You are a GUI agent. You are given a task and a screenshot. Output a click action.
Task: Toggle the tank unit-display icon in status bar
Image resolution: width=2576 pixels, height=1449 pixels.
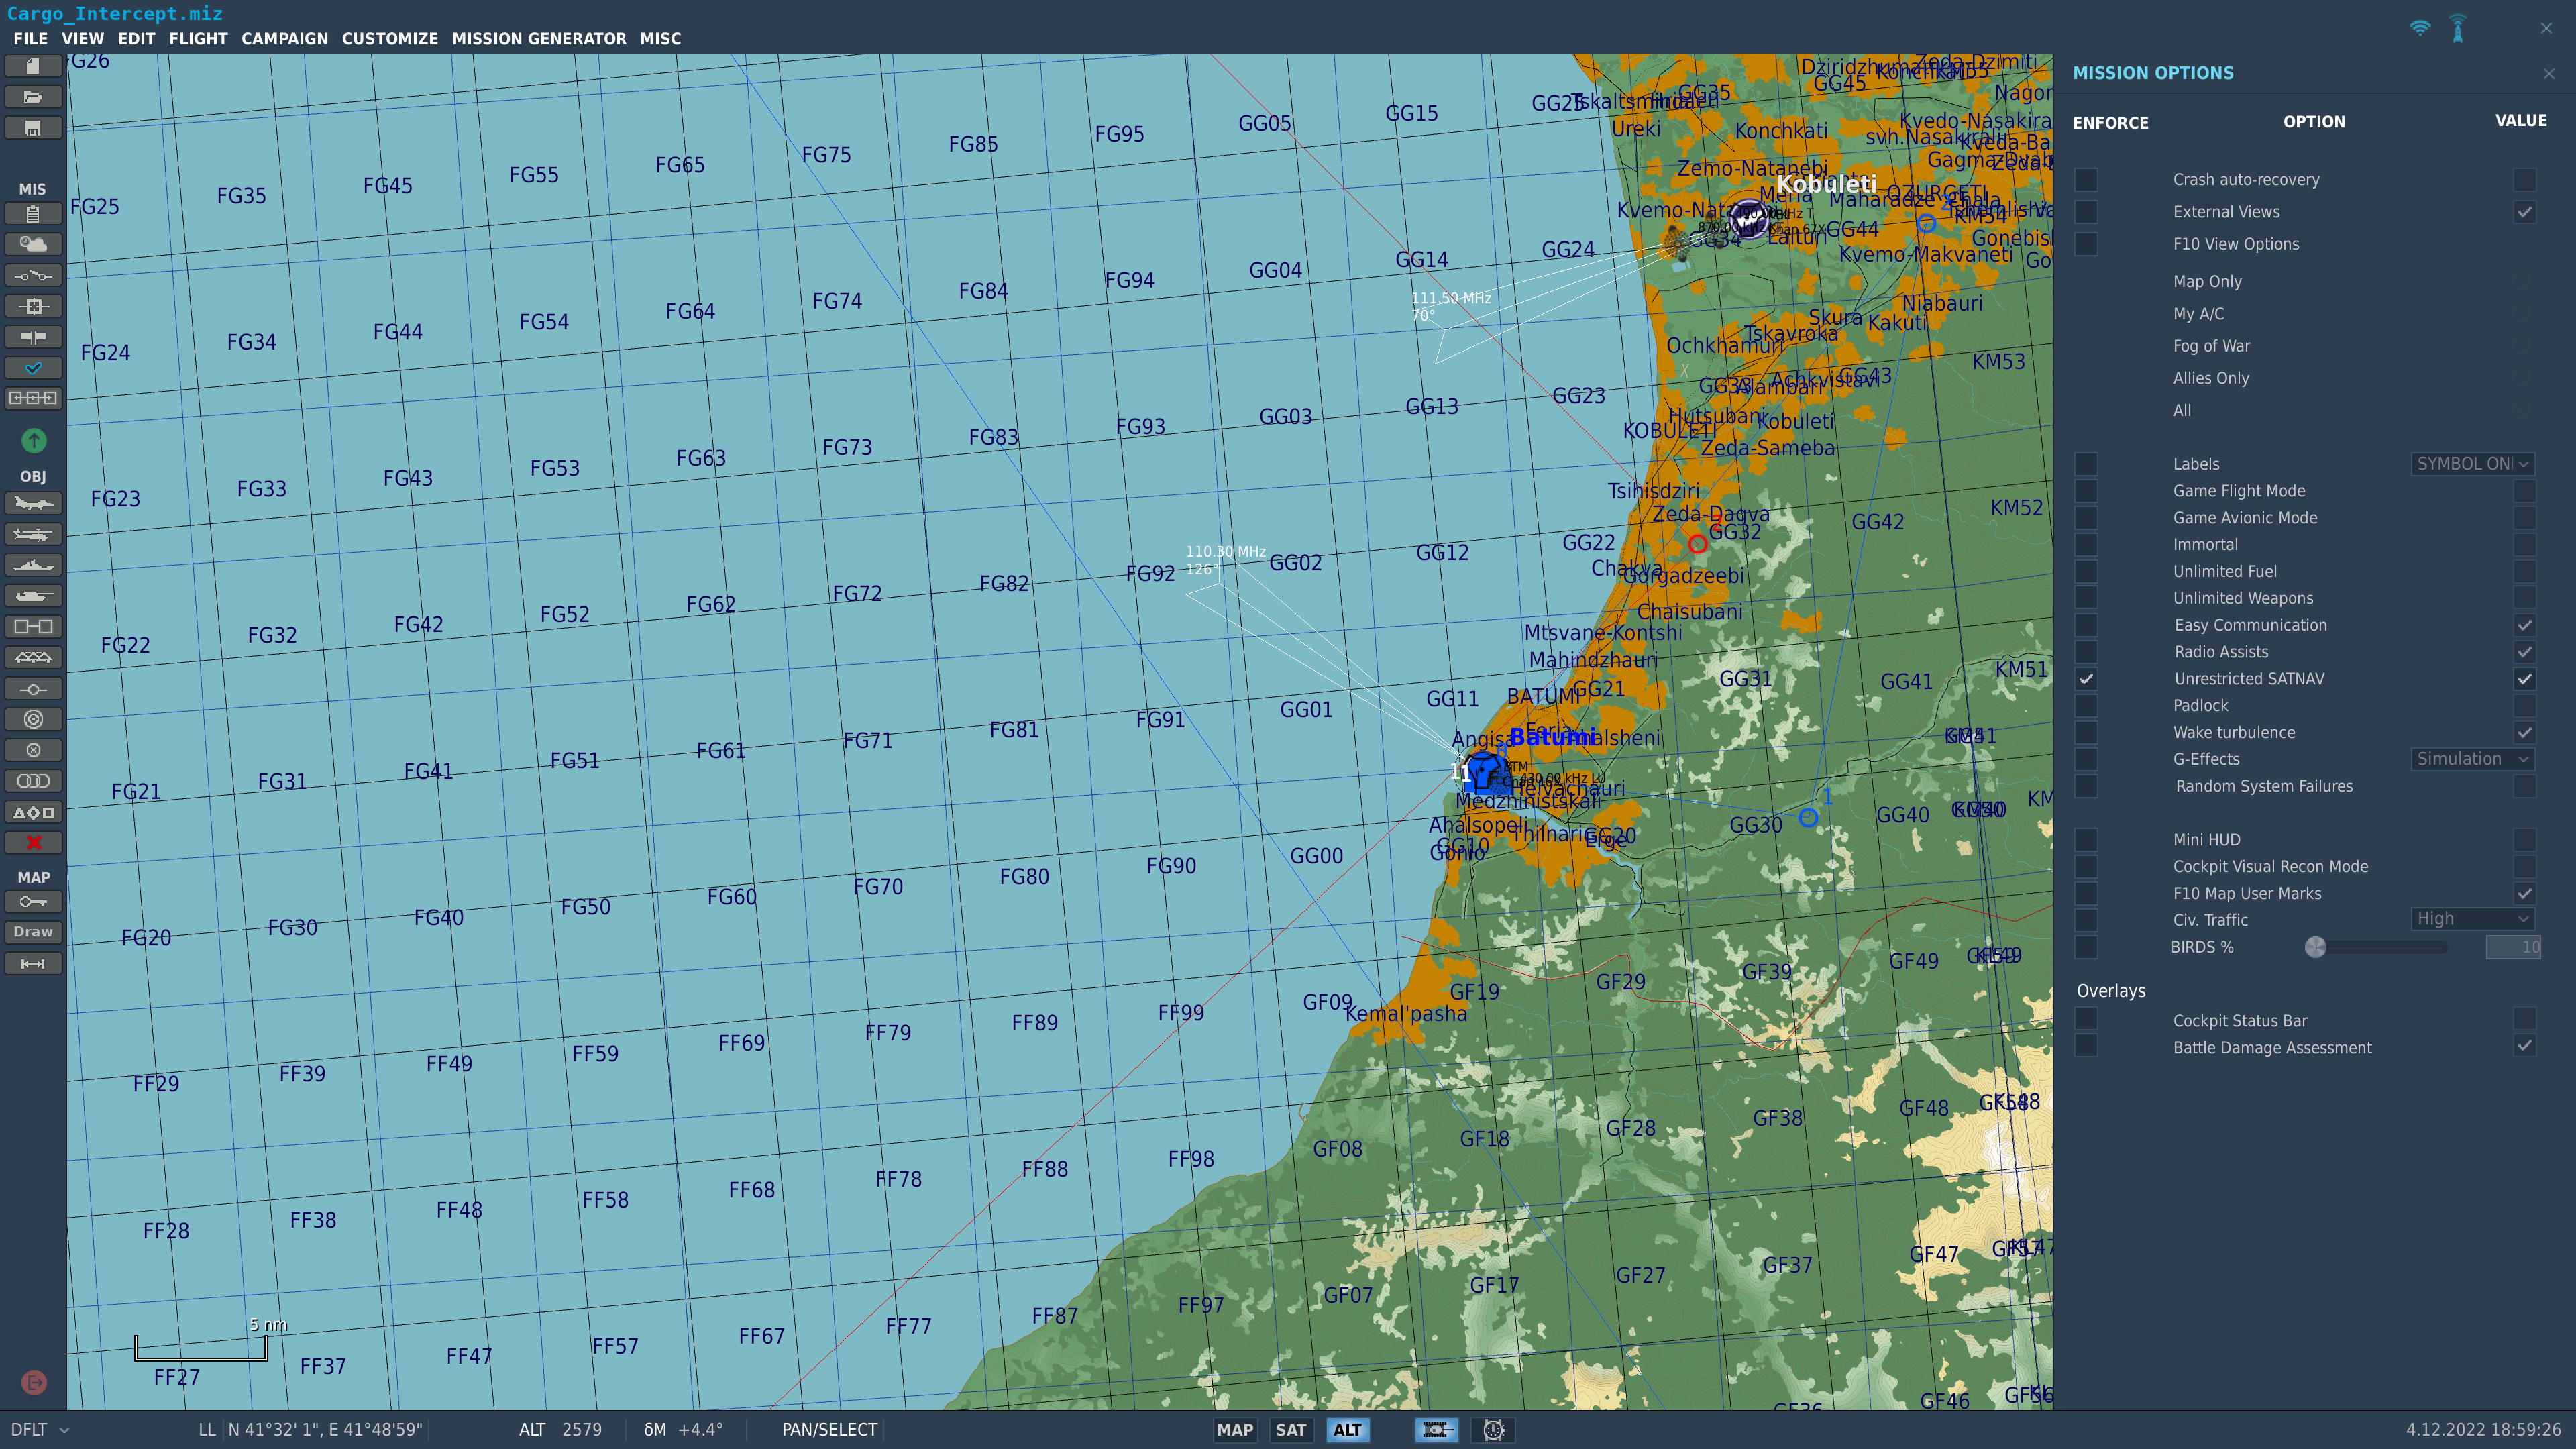click(x=1436, y=1430)
